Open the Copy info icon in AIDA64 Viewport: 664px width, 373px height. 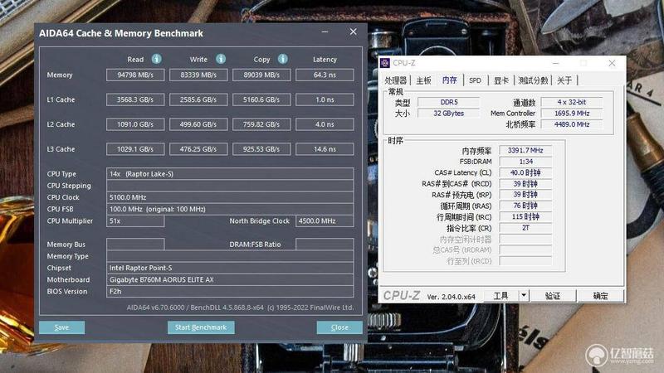(283, 59)
